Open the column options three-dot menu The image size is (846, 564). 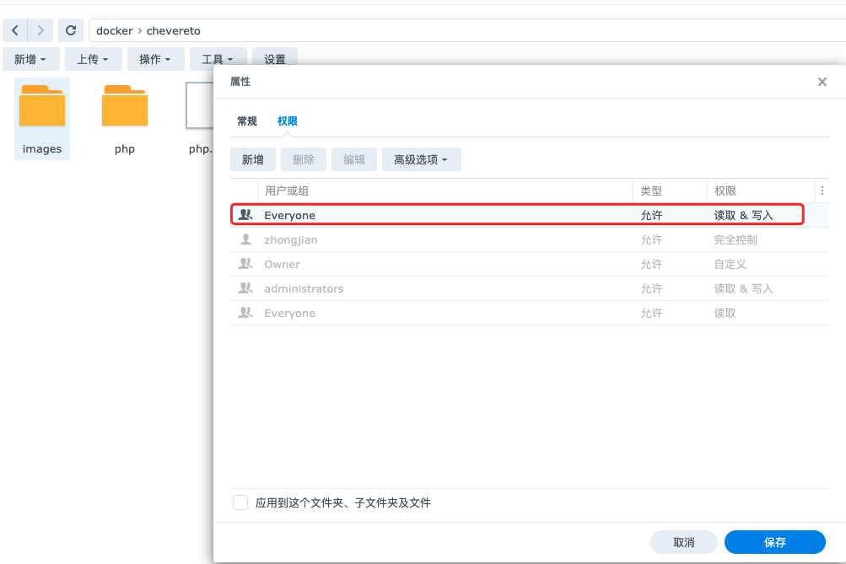point(822,191)
